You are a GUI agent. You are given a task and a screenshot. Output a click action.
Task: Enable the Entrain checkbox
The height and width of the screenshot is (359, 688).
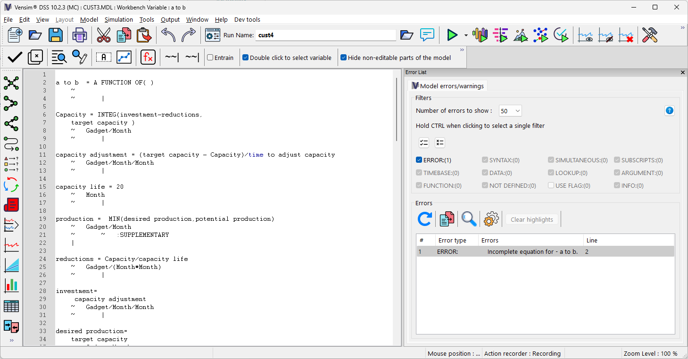[209, 58]
